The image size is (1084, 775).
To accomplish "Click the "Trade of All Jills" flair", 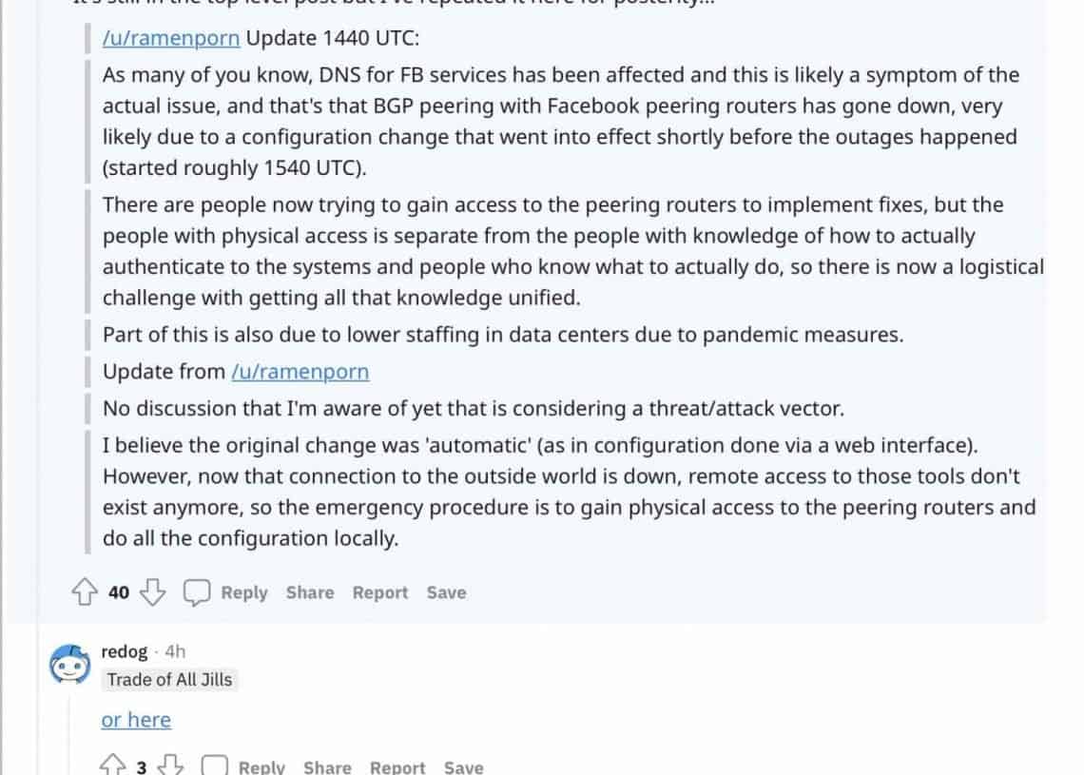I will pyautogui.click(x=169, y=679).
